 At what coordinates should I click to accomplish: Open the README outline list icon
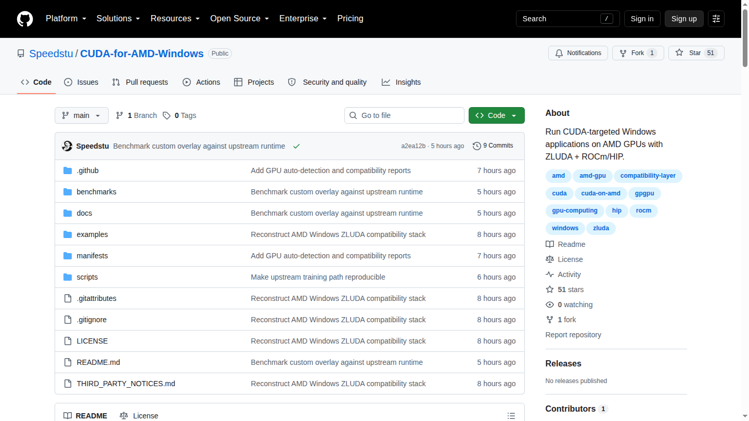[511, 416]
